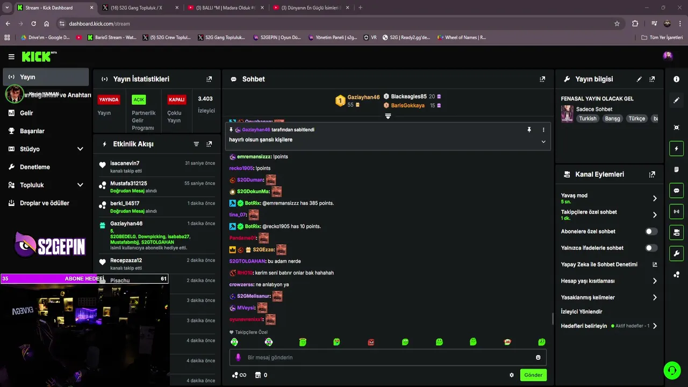688x387 pixels.
Task: Click the broadcast signal icon in the right rail
Action: [676, 211]
